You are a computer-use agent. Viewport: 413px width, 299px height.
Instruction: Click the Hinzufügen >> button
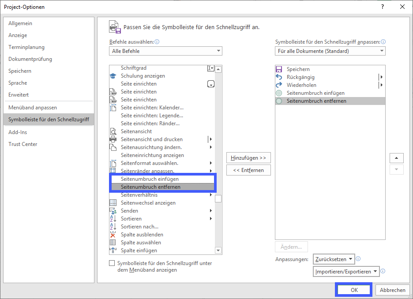[x=248, y=158]
